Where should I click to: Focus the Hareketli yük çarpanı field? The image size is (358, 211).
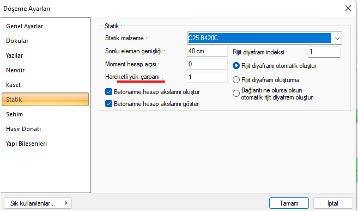pos(207,77)
